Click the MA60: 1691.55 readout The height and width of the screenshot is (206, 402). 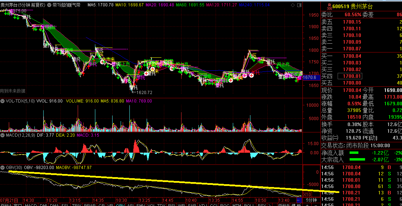tap(190, 5)
